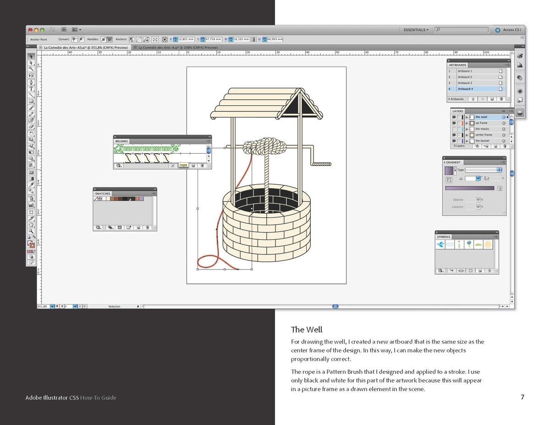Screen dimensions: 550x425
Task: Click the Layers panel trash icon
Action: (505, 146)
